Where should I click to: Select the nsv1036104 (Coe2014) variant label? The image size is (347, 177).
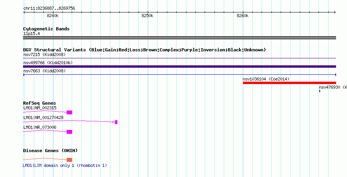point(266,79)
